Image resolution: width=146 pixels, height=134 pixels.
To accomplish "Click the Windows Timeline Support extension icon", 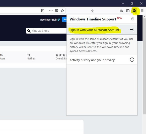I will [134, 11].
